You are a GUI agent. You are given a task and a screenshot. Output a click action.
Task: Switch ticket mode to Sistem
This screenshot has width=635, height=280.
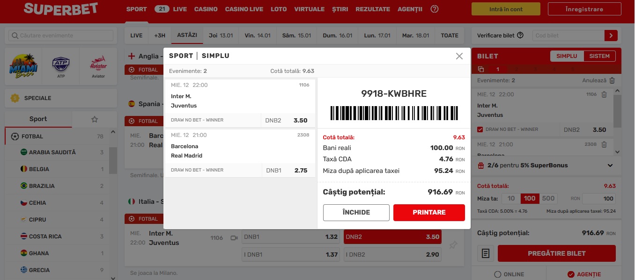pos(599,56)
